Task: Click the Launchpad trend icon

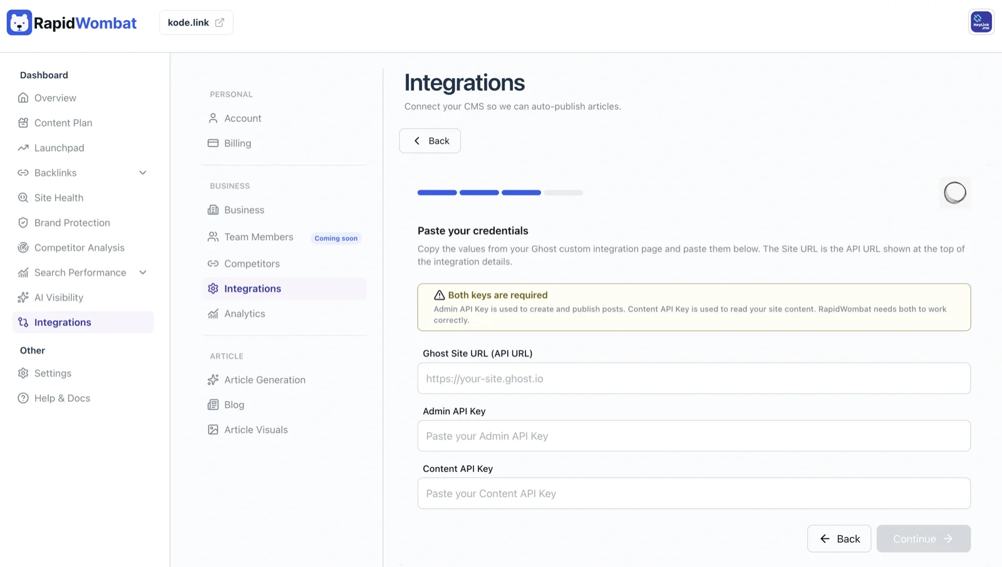Action: (x=23, y=148)
